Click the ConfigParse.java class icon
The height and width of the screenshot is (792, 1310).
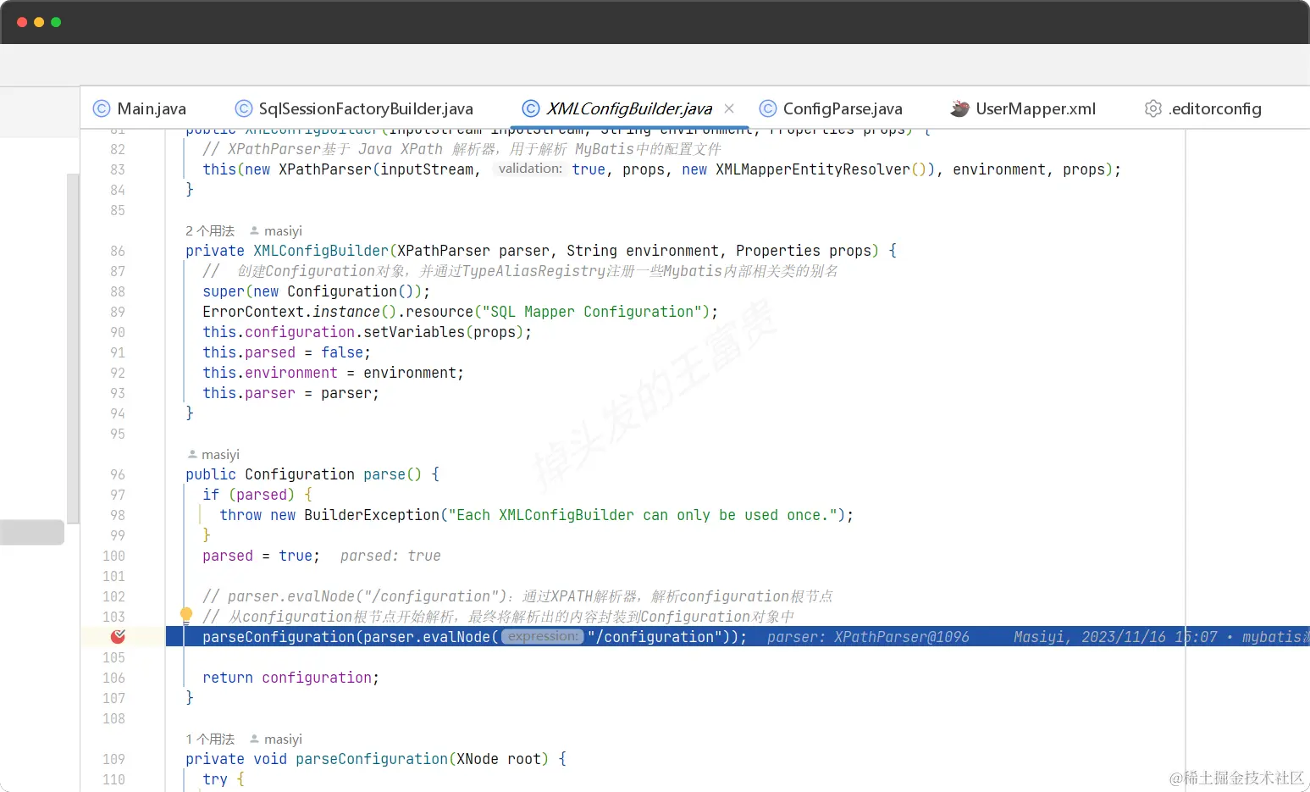pyautogui.click(x=768, y=108)
